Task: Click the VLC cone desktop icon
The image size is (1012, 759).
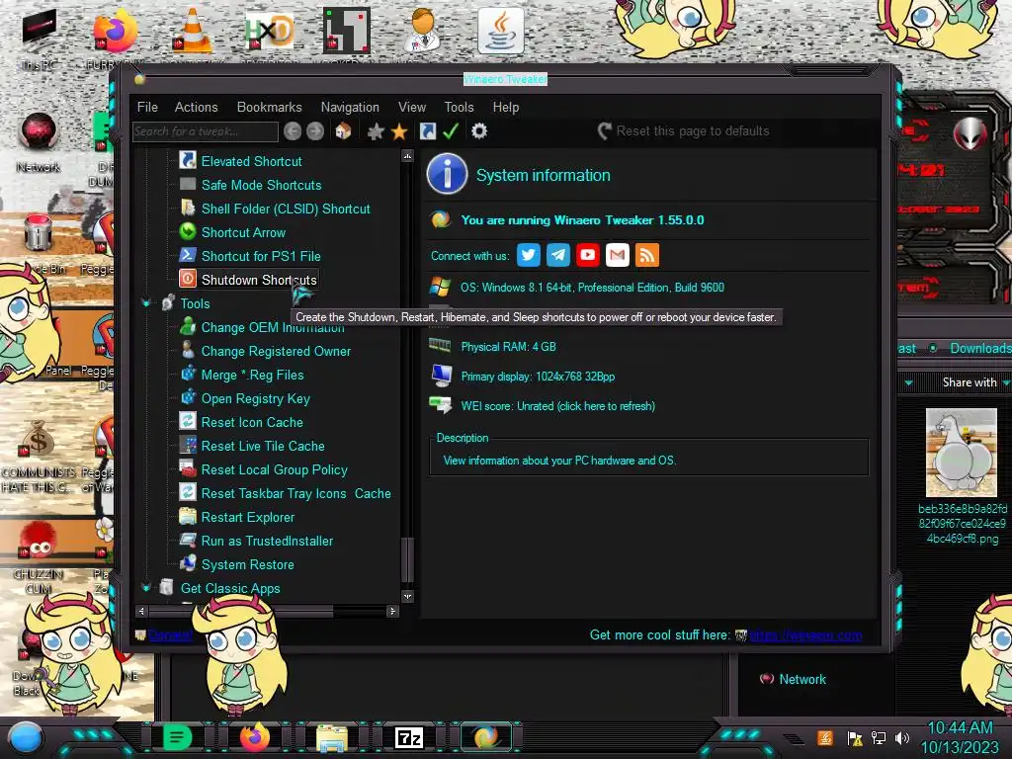Action: [193, 31]
